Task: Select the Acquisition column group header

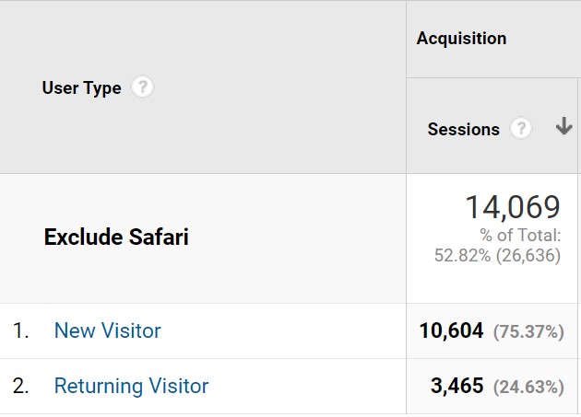Action: coord(461,39)
